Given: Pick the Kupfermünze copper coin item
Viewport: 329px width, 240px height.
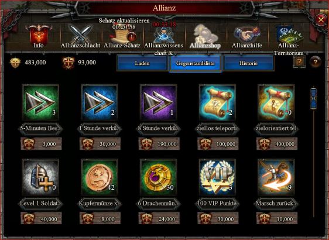Looking at the screenshot, I should [100, 177].
